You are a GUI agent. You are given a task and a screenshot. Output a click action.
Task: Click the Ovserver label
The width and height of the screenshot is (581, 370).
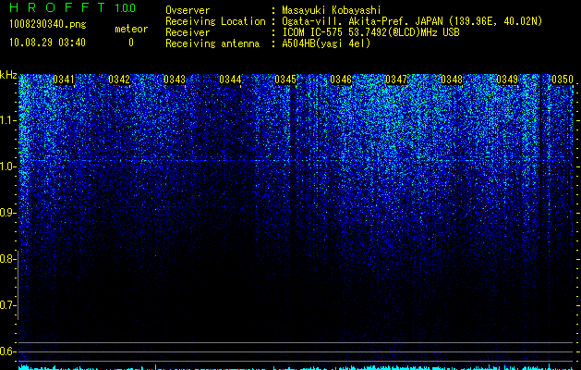coord(188,10)
